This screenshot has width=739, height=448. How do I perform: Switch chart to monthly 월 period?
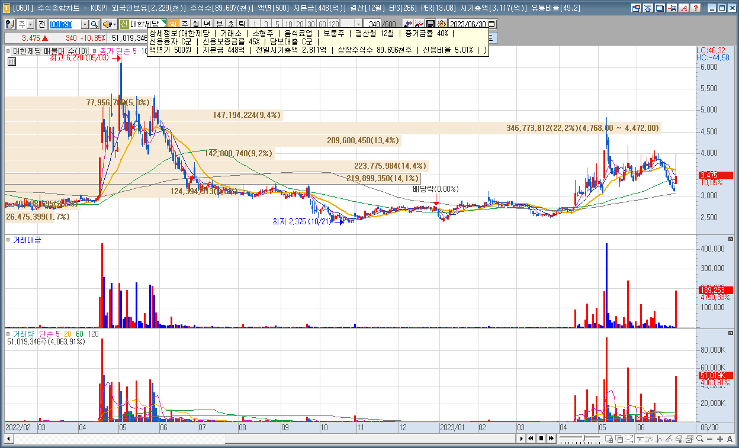[x=196, y=24]
